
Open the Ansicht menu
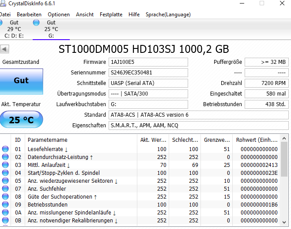[x=85, y=15]
